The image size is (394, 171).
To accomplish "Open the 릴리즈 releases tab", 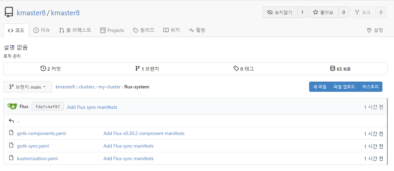I will click(x=144, y=30).
